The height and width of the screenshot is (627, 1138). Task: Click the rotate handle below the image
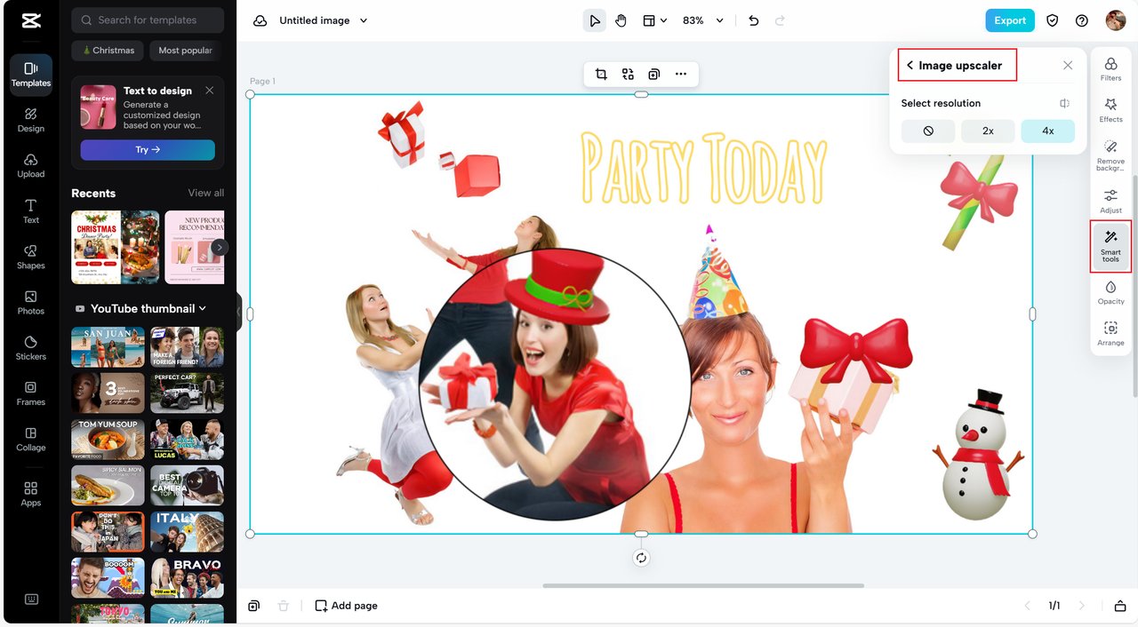point(641,558)
